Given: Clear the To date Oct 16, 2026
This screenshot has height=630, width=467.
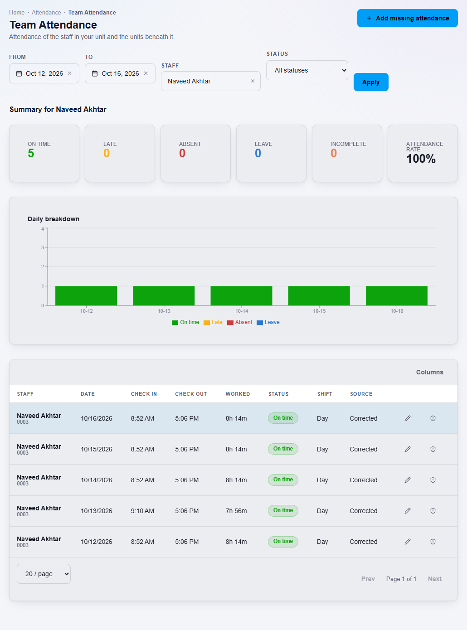Looking at the screenshot, I should 146,73.
